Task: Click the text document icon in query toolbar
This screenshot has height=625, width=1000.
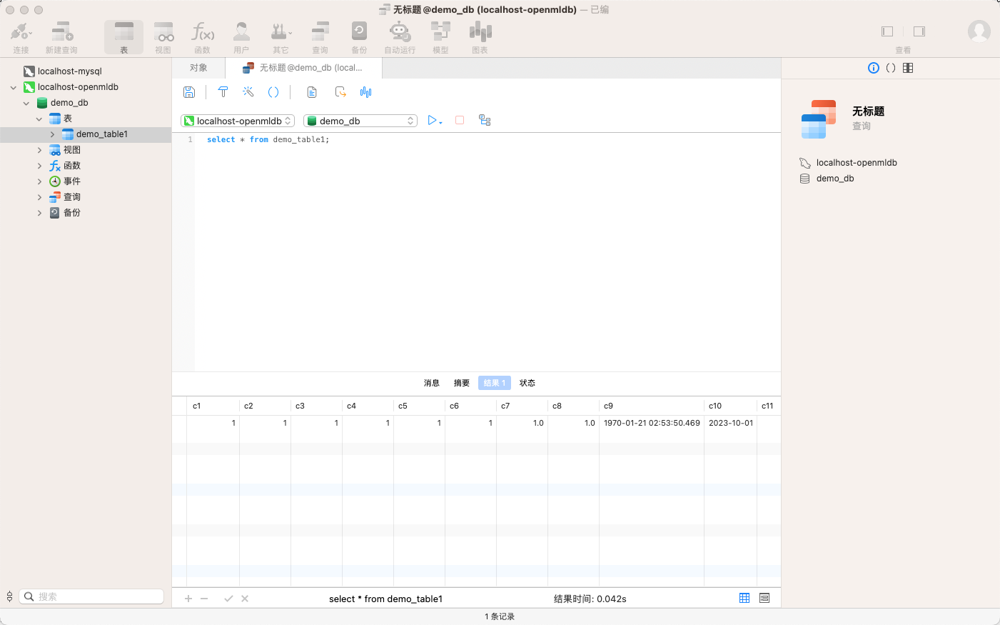Action: (312, 92)
